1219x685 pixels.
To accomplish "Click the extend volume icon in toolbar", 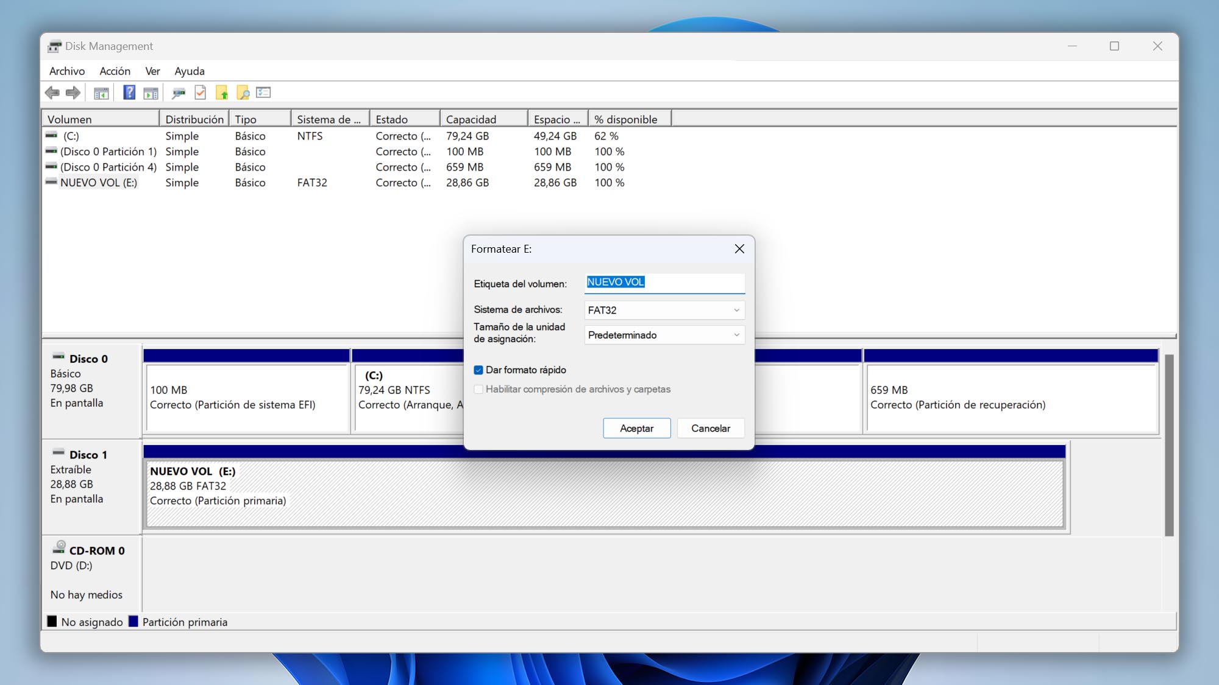I will pos(221,93).
